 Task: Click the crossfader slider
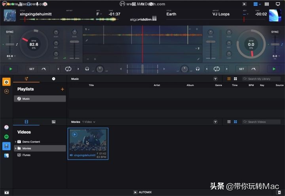coord(142,69)
